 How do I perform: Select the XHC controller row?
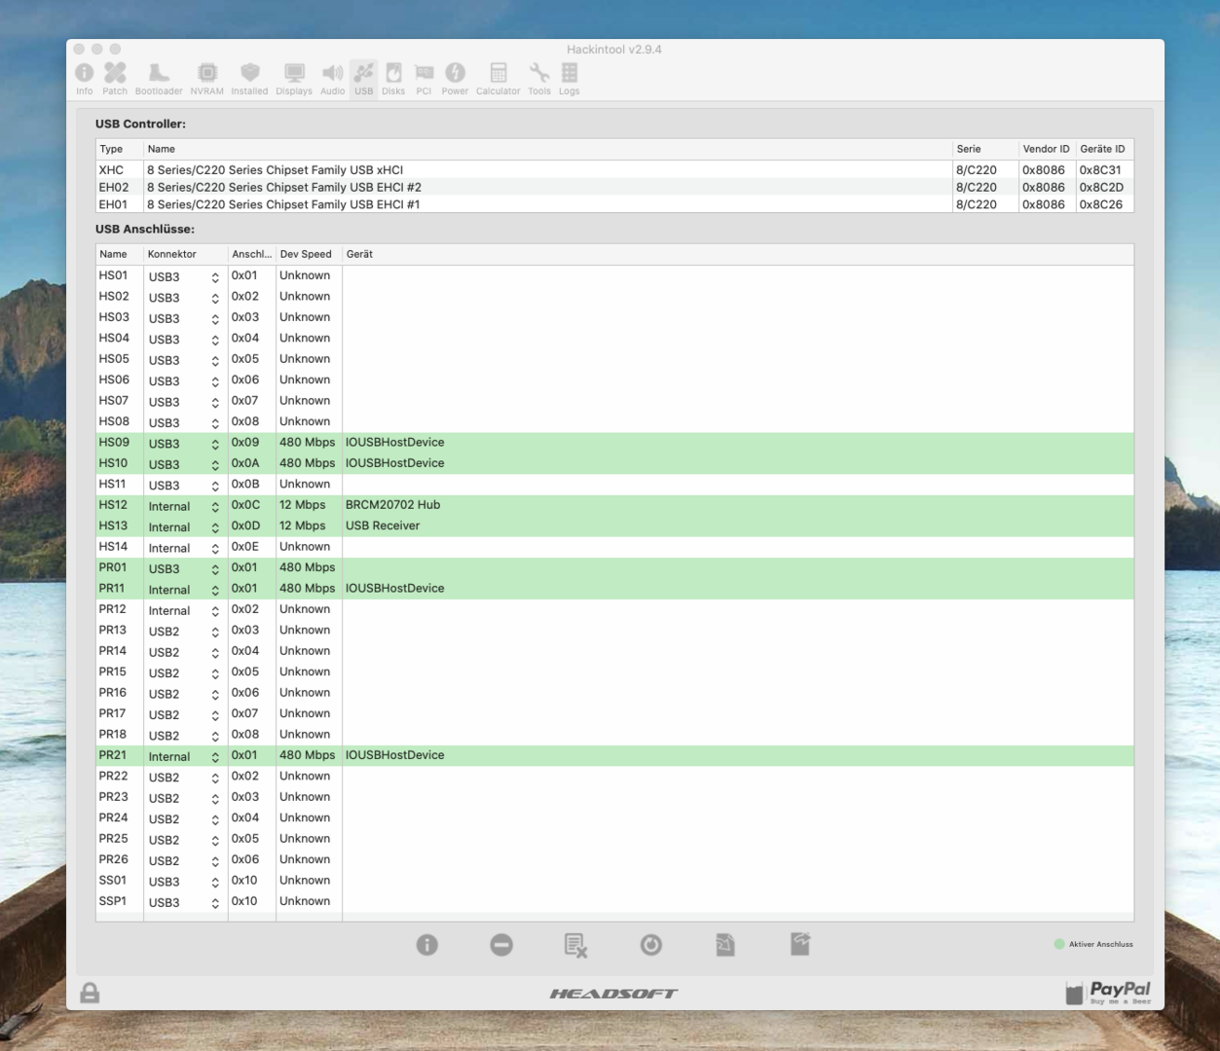point(614,169)
